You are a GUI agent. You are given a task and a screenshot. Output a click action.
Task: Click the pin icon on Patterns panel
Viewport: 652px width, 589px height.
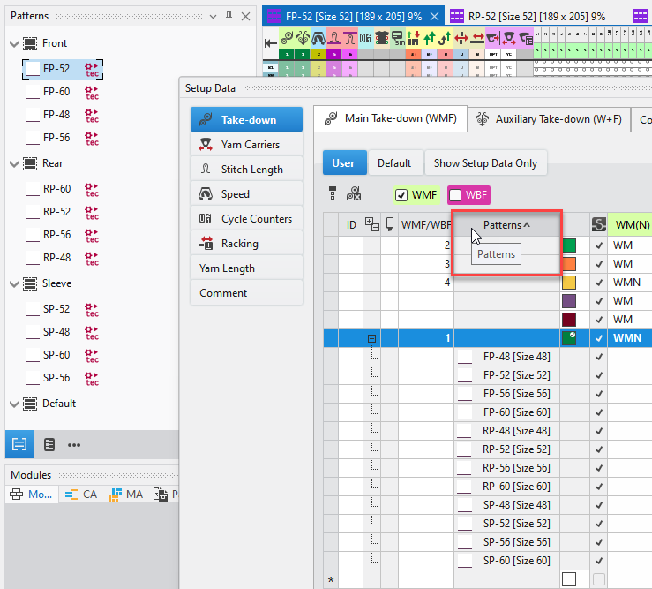point(229,16)
